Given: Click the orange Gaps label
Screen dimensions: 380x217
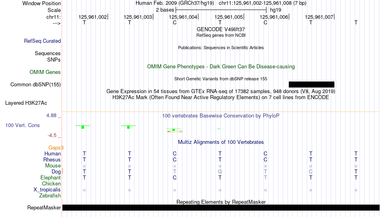Looking at the screenshot, I should click(56, 147).
